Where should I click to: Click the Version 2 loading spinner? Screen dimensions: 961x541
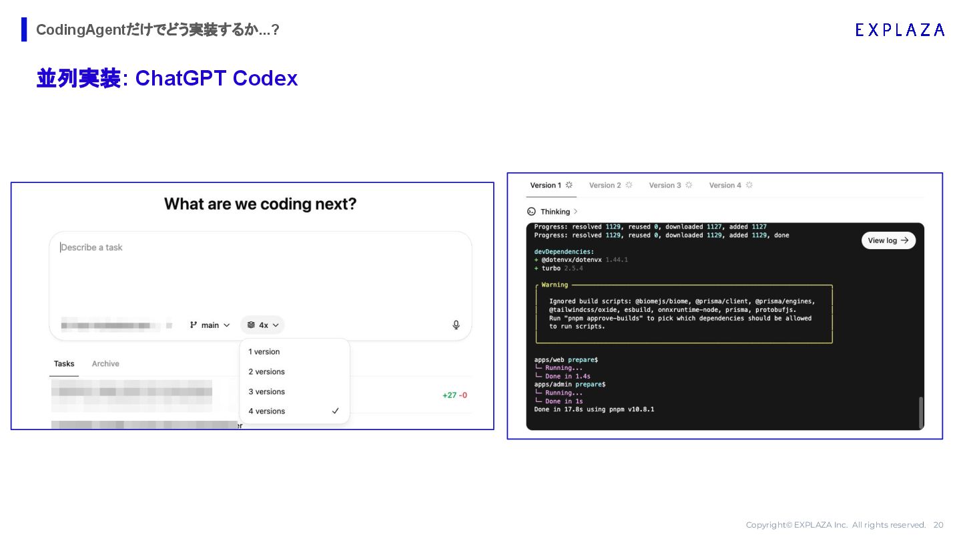(629, 185)
